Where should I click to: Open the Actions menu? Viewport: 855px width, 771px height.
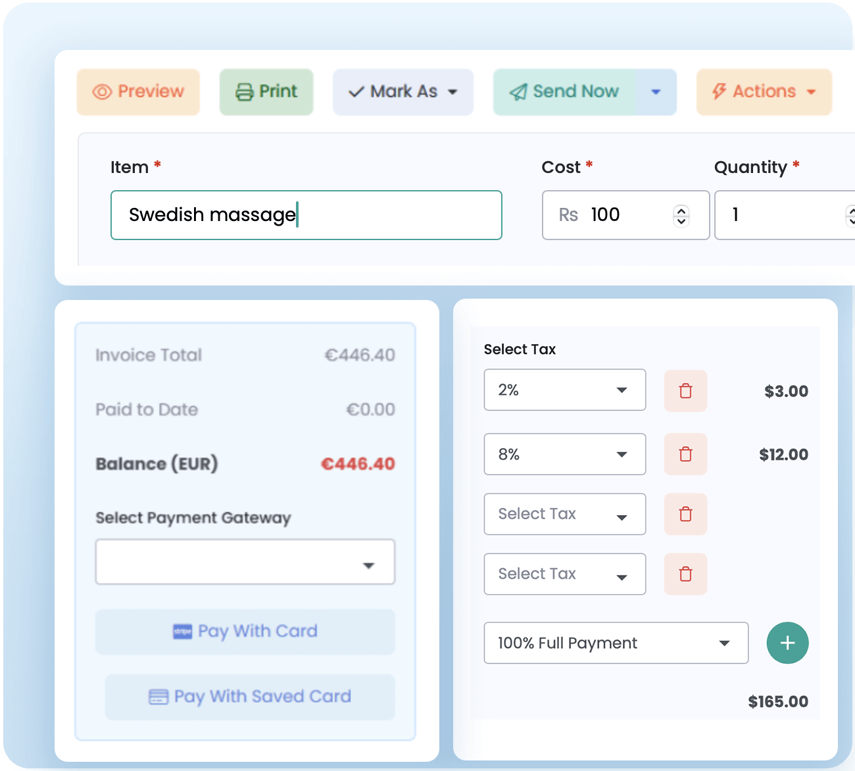[x=764, y=91]
